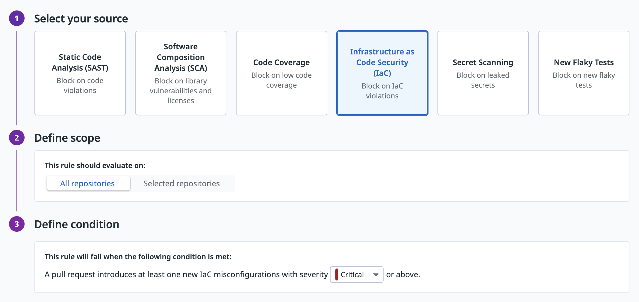Screen dimensions: 639x302
Task: Switch scope to Selected repositories
Action: [181, 184]
